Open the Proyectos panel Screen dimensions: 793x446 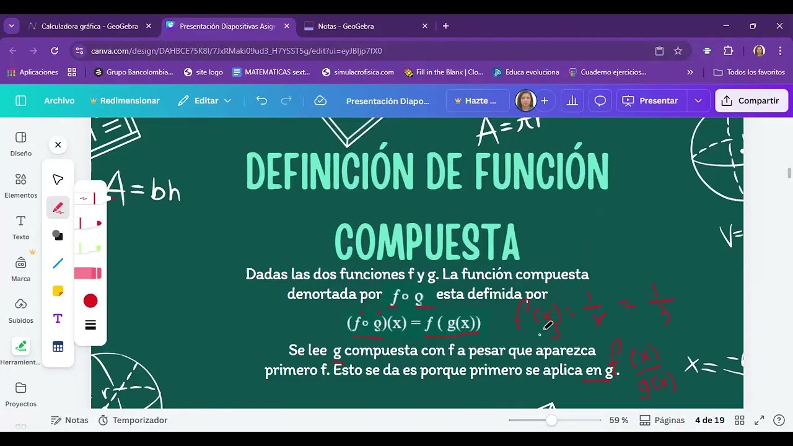coord(20,395)
